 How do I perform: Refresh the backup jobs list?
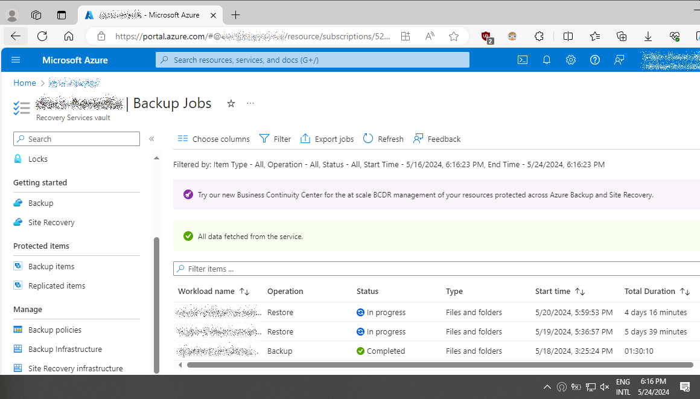click(x=383, y=139)
